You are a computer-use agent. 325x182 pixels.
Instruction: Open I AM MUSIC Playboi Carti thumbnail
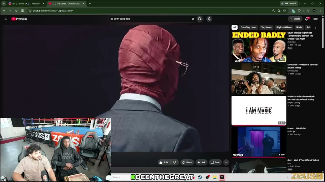point(259,110)
